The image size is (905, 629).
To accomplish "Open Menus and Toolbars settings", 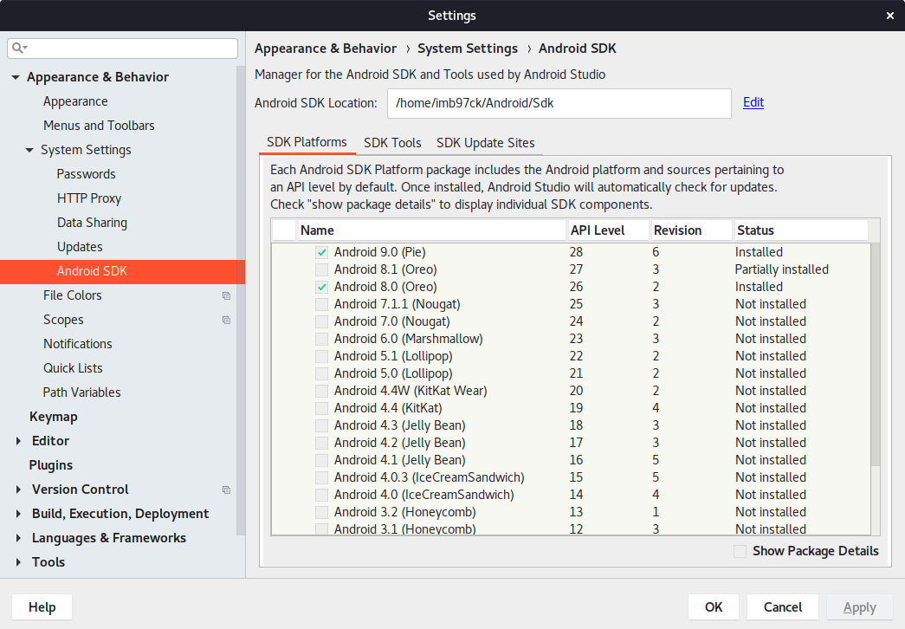I will pyautogui.click(x=99, y=126).
